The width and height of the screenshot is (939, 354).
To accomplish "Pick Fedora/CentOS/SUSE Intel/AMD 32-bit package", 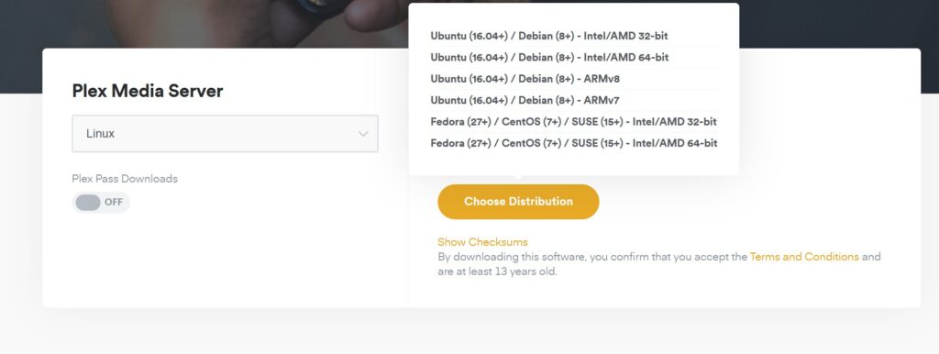I will tap(574, 122).
